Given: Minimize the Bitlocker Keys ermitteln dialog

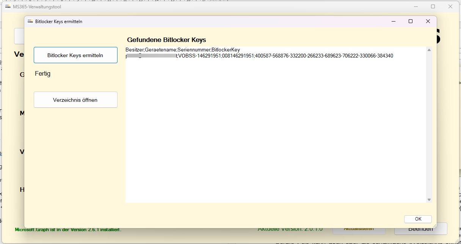Looking at the screenshot, I should click(x=393, y=22).
